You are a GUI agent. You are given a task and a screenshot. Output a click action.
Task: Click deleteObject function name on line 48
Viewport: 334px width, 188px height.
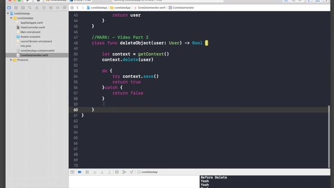tap(136, 43)
